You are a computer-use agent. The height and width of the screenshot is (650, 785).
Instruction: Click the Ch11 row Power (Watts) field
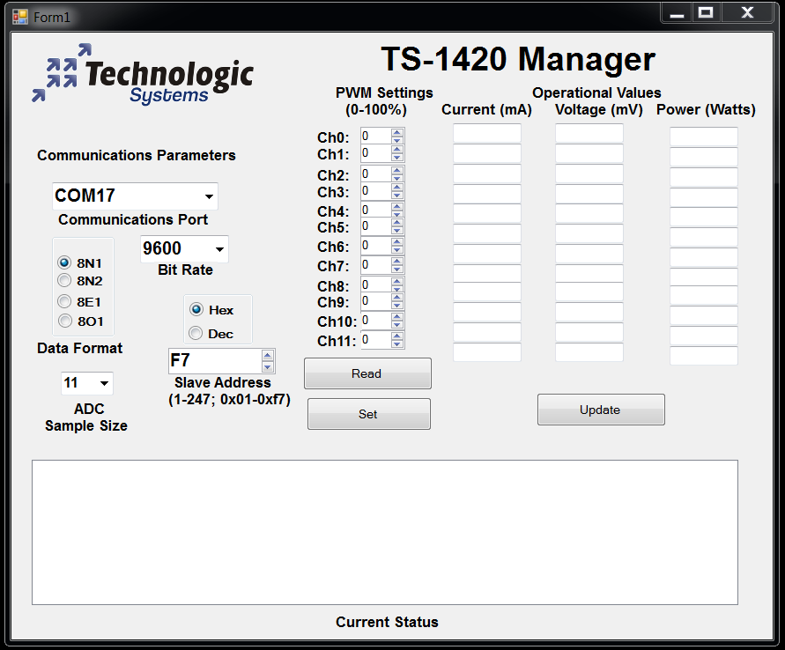click(704, 356)
